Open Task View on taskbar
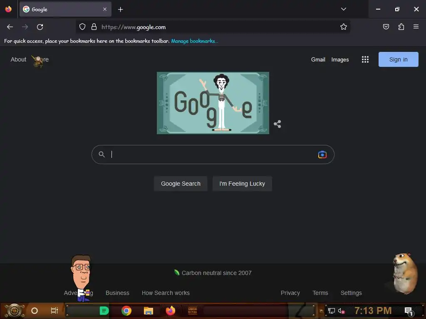426x319 pixels. tap(54, 311)
